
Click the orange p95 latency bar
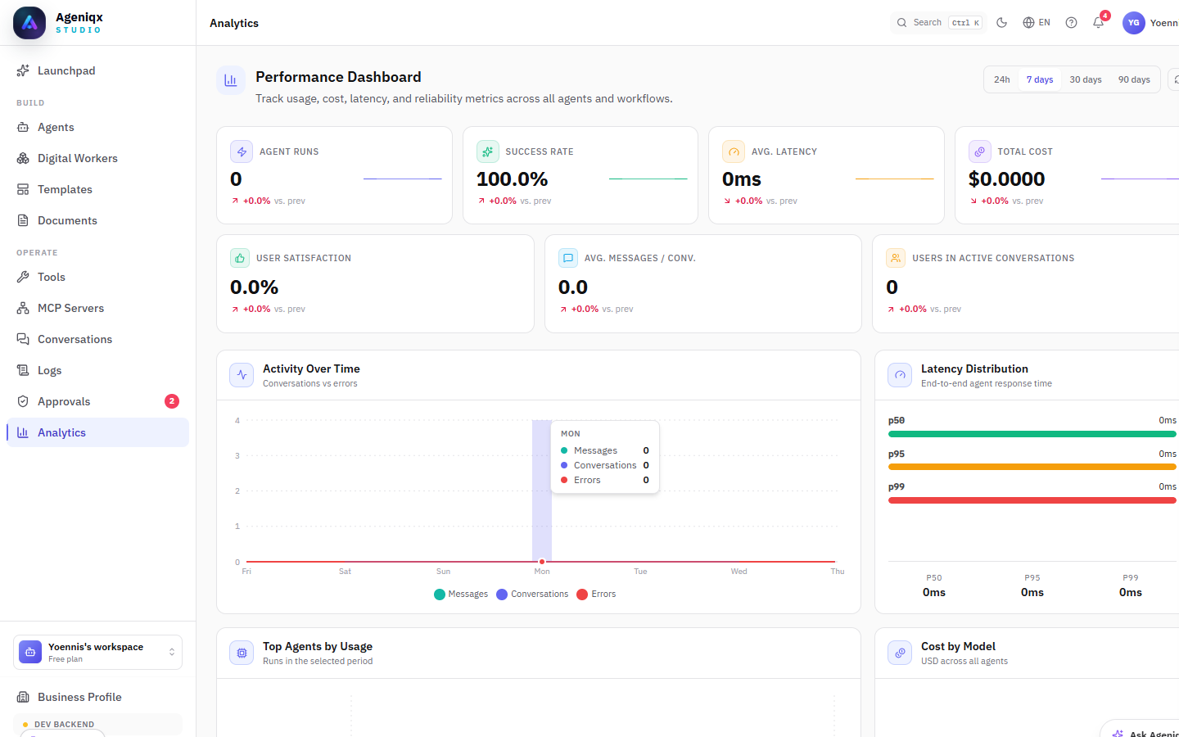pos(1032,467)
